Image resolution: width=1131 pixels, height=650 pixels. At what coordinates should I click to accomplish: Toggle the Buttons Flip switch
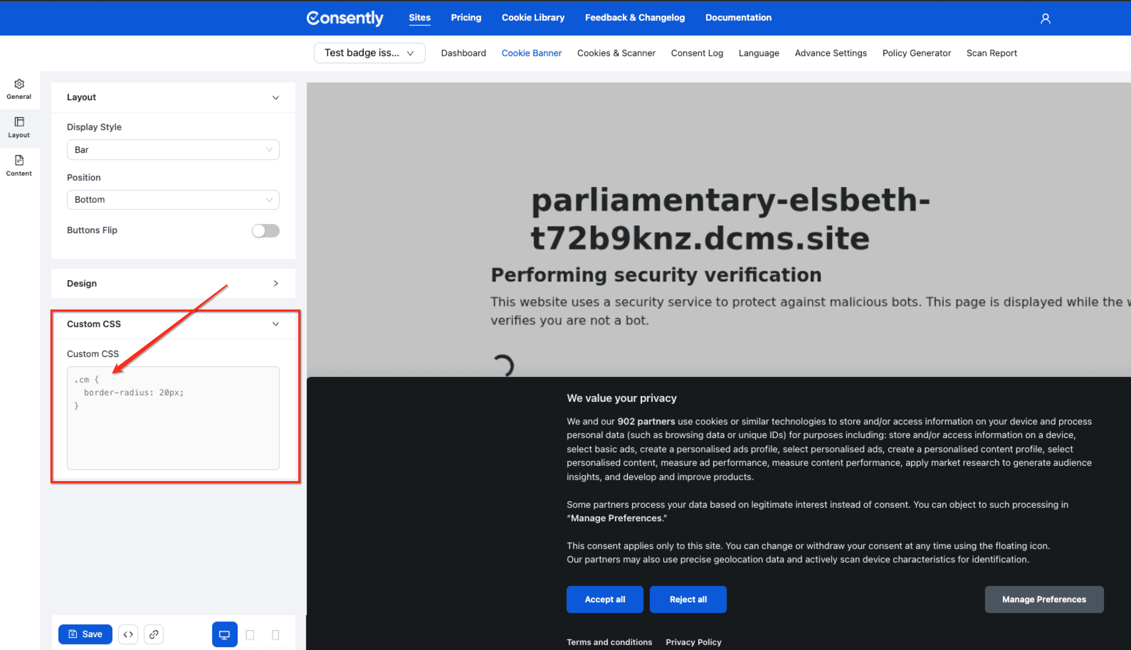tap(265, 230)
